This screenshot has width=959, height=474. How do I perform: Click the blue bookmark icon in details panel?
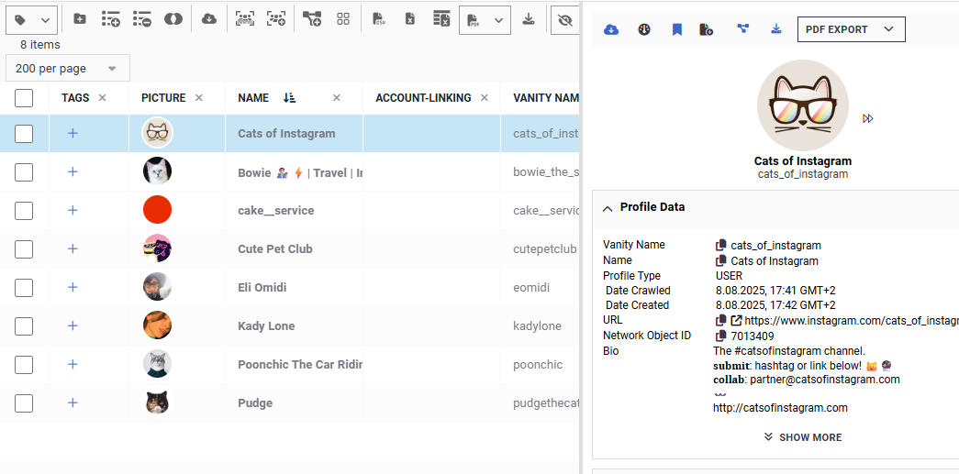point(677,29)
